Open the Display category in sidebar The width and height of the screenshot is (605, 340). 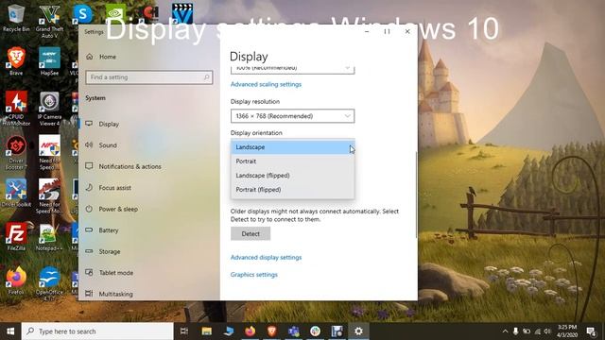(149, 124)
